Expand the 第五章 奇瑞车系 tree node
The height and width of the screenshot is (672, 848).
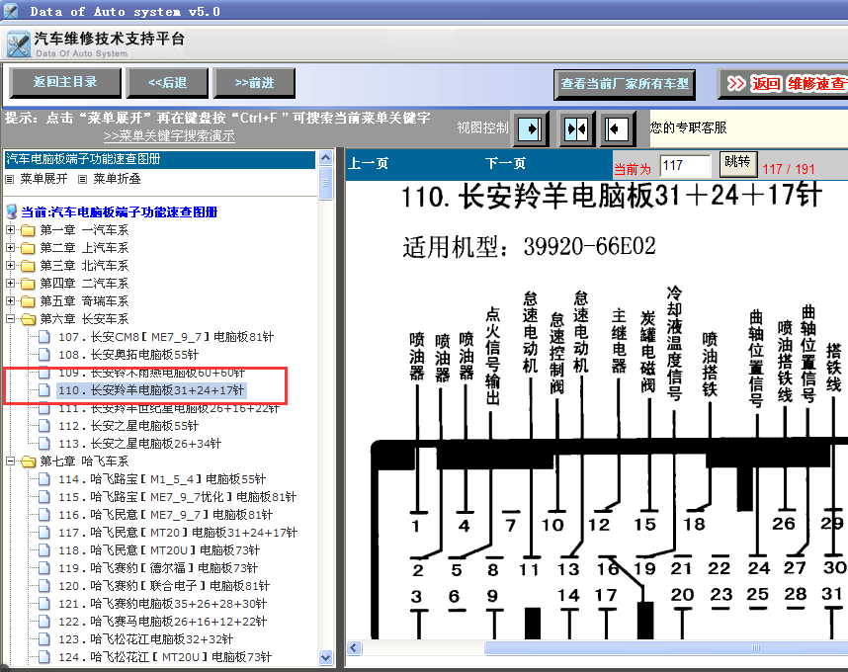coord(10,301)
